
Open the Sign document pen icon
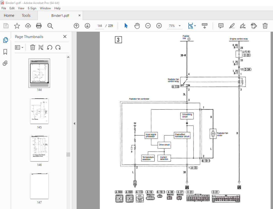pyautogui.click(x=243, y=26)
